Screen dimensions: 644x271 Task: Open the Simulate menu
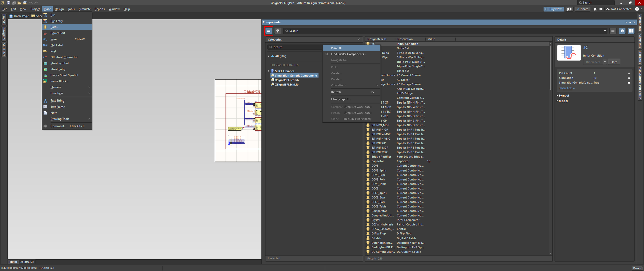pos(85,9)
